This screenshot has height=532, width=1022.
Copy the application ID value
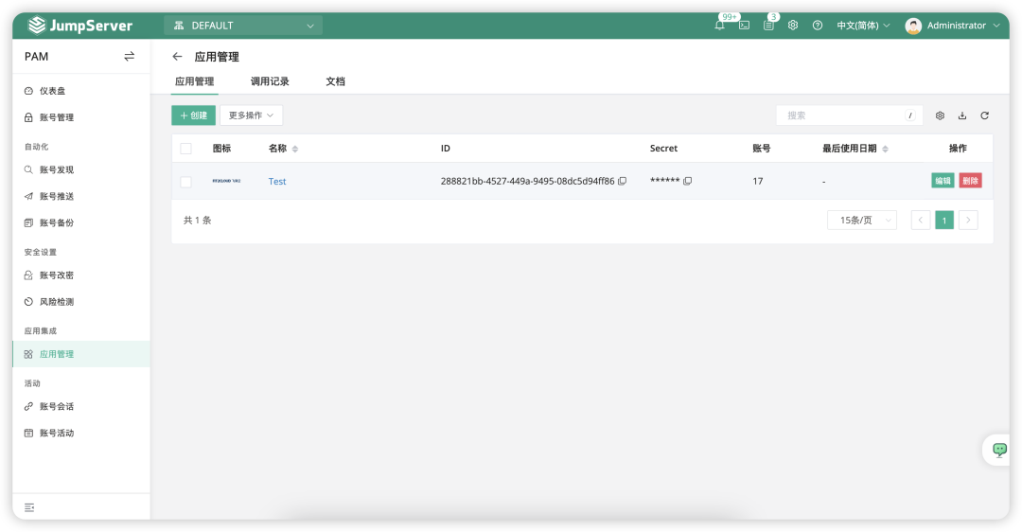click(622, 181)
